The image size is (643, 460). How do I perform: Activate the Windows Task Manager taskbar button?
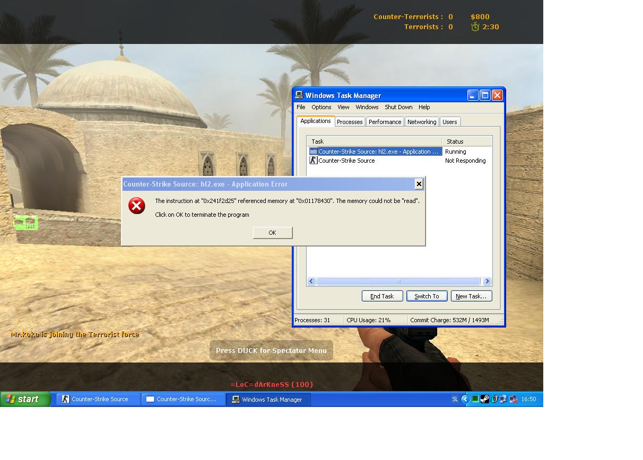tap(268, 399)
